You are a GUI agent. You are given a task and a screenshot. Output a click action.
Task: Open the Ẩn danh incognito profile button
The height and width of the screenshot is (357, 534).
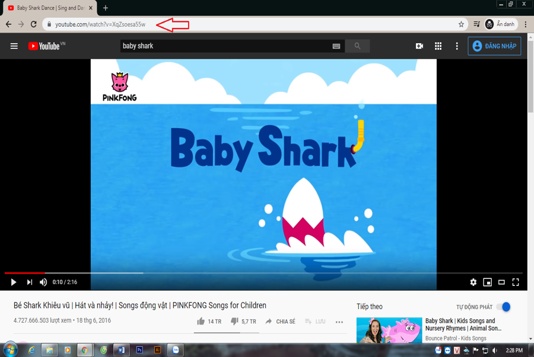click(500, 24)
